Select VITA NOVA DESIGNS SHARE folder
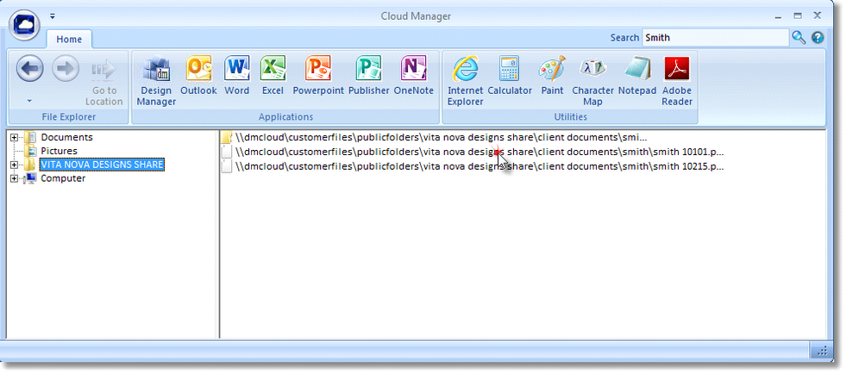Screen dimensions: 846x374 point(102,165)
